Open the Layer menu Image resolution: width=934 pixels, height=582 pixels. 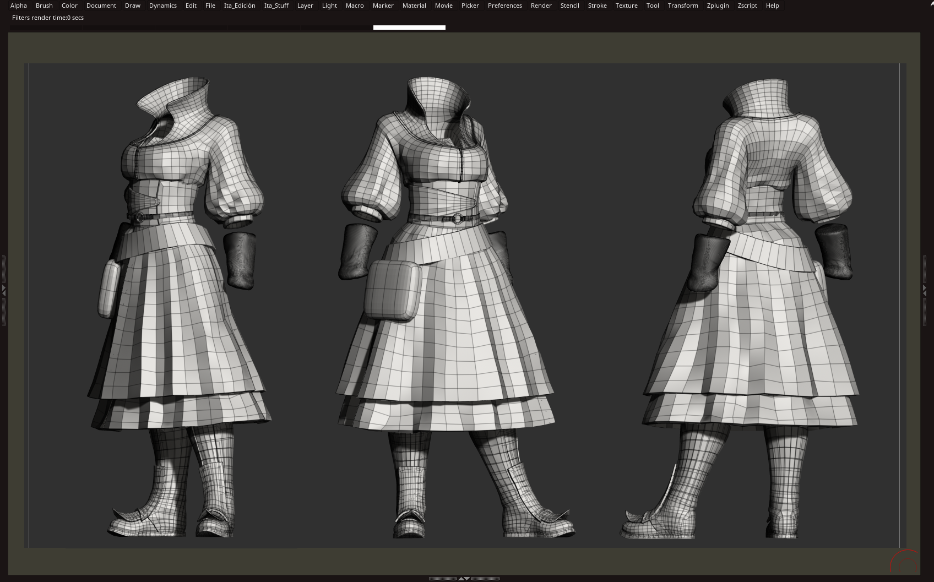[x=305, y=6]
